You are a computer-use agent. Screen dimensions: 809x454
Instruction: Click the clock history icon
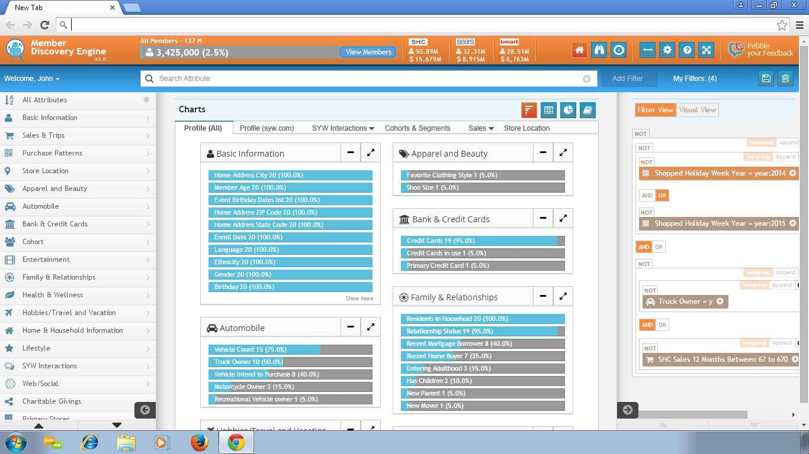coord(619,50)
